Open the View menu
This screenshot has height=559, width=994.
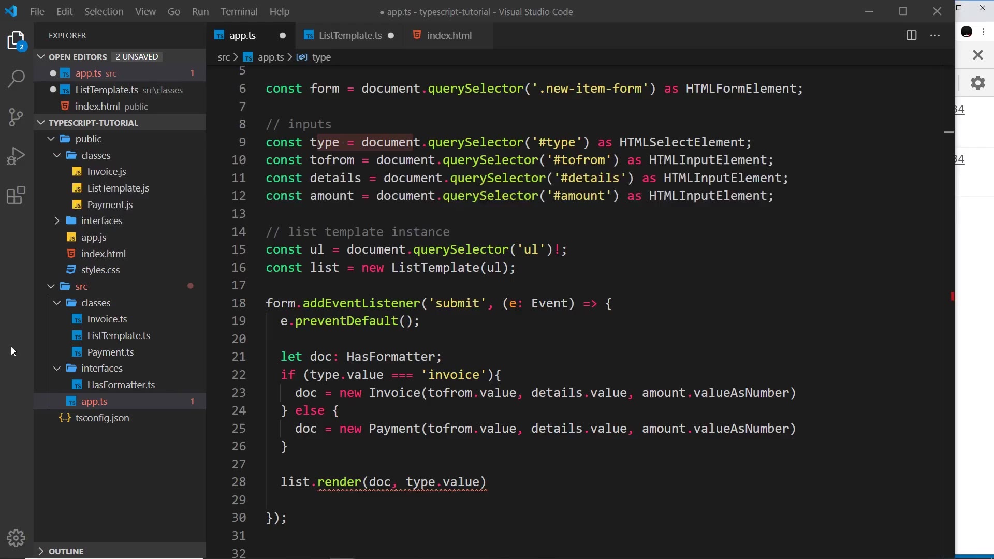point(145,11)
